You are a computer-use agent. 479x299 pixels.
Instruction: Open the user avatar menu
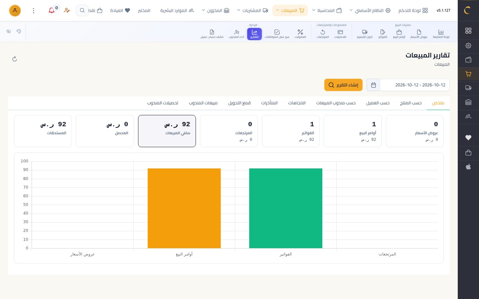tap(15, 11)
